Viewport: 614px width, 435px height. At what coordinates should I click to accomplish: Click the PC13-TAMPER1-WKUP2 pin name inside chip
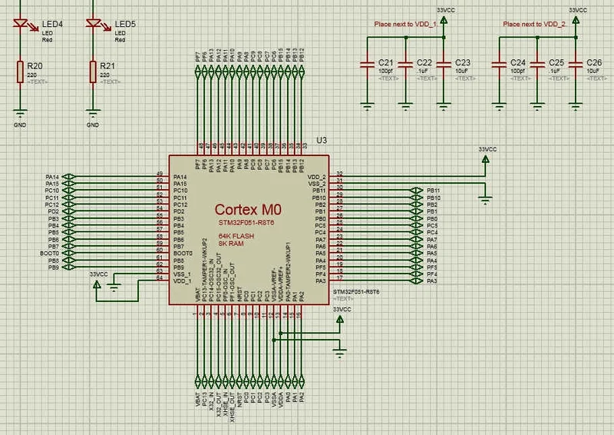pos(204,270)
